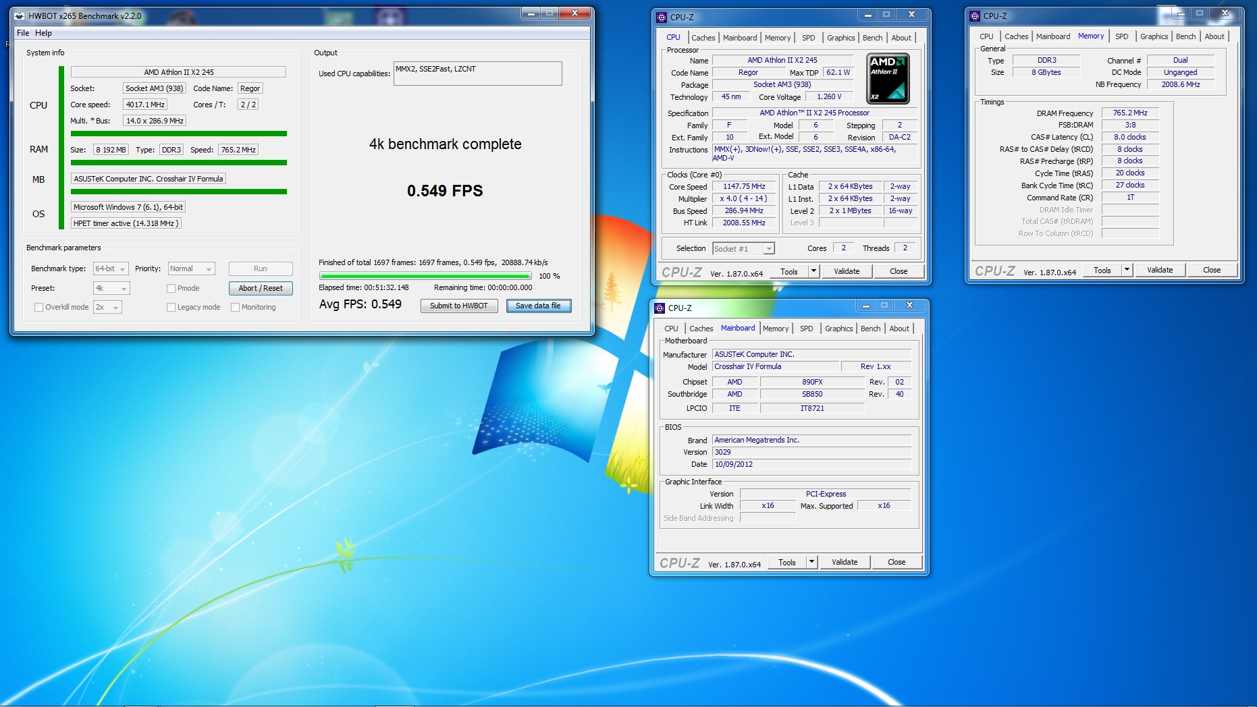The image size is (1257, 707).
Task: Click the CAS# Latency 8.0 clocks value
Action: coord(1130,137)
